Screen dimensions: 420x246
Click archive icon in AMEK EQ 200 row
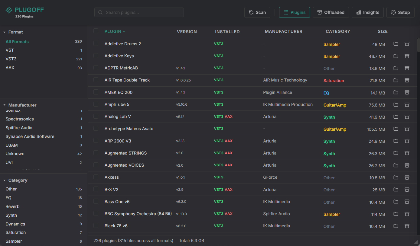pyautogui.click(x=407, y=92)
